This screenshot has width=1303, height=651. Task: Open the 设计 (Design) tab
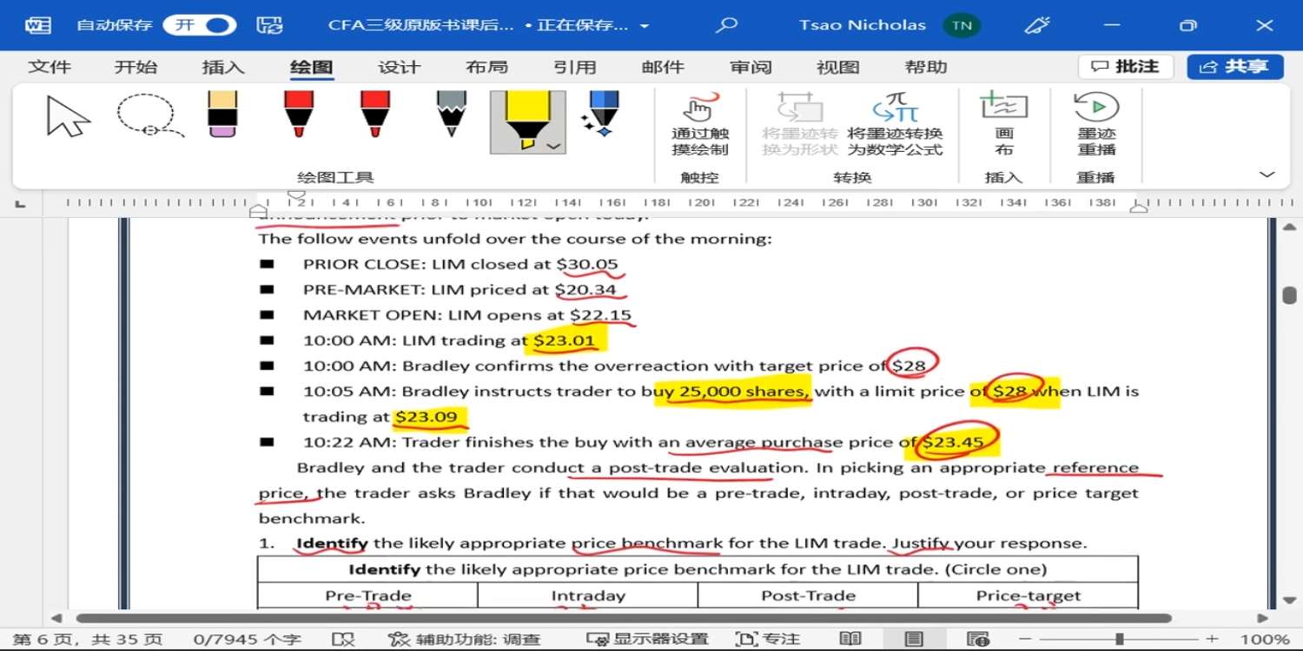pyautogui.click(x=399, y=67)
